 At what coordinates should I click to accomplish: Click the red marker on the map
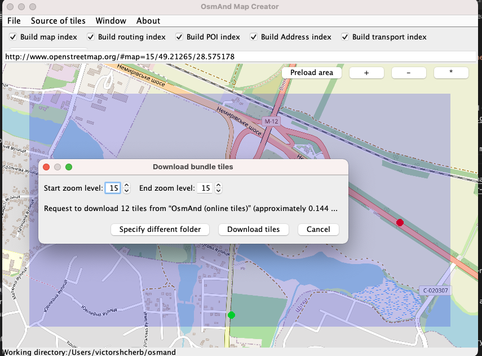click(400, 223)
